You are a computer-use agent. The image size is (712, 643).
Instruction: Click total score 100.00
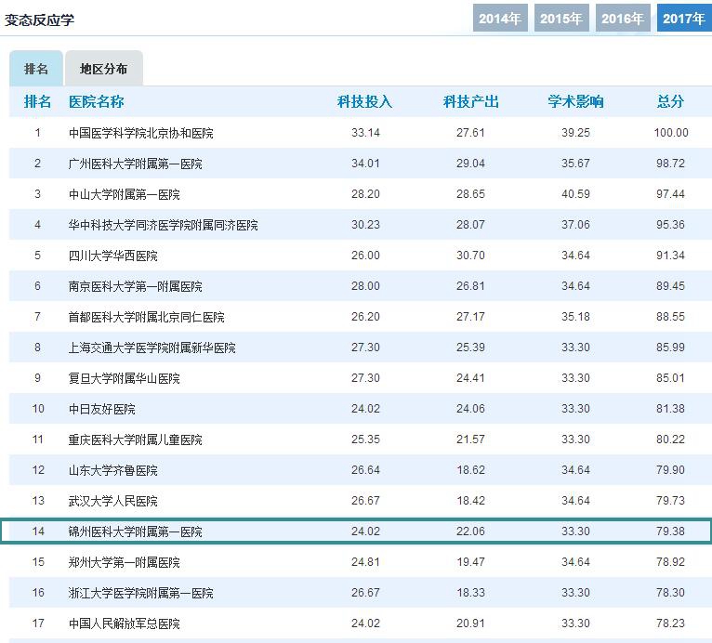coord(671,133)
